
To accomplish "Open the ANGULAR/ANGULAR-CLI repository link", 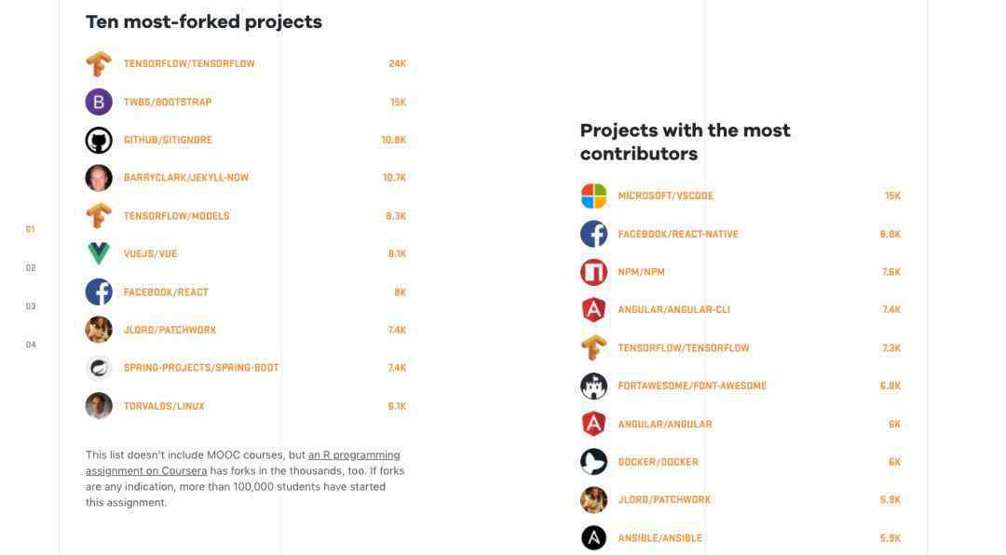I will [x=674, y=310].
